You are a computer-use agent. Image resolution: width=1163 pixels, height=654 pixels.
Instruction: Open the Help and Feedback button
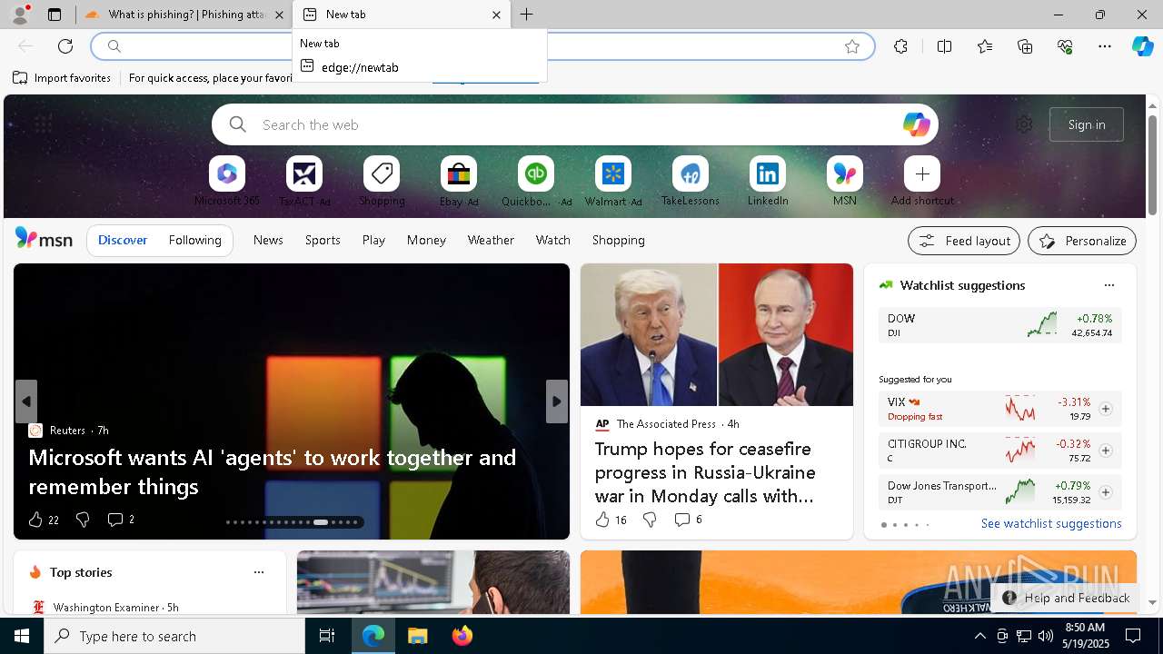coord(1065,598)
